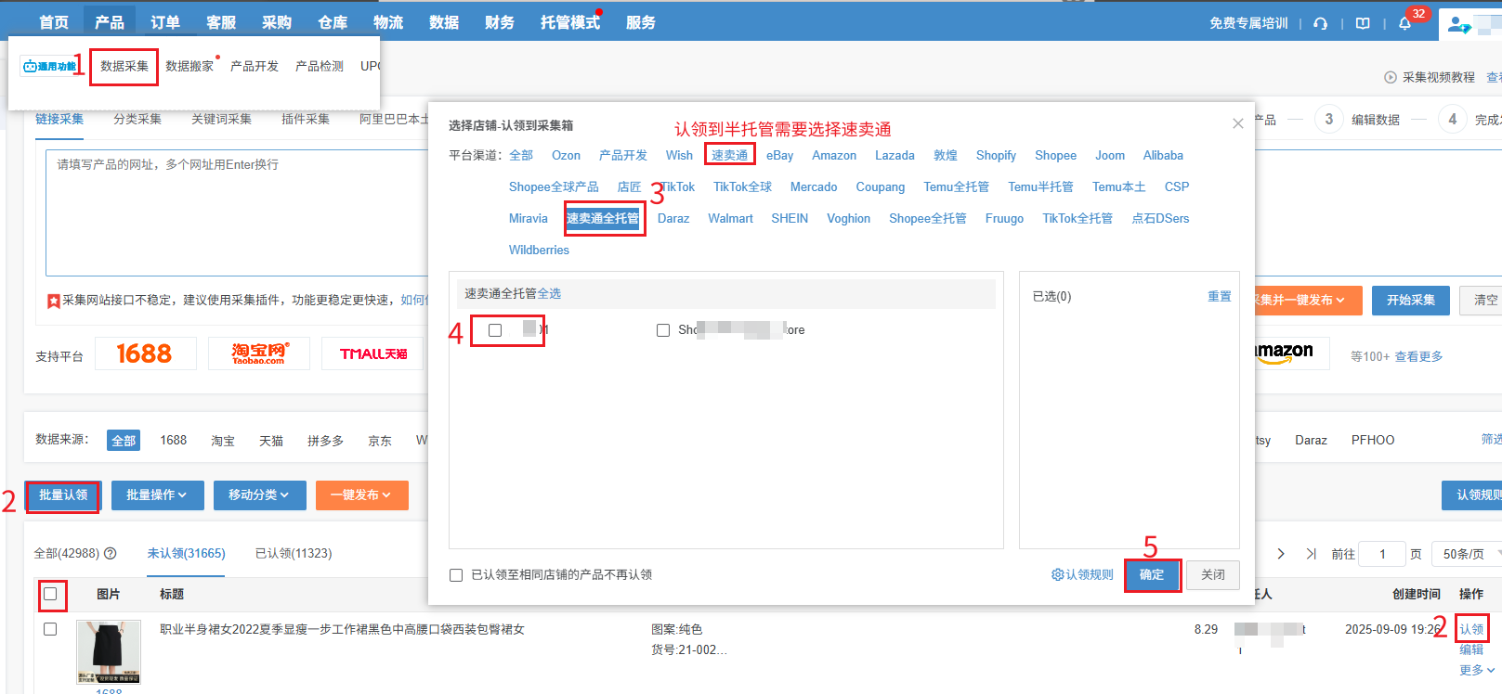Click 编辑 link for the product row

pos(1471,649)
